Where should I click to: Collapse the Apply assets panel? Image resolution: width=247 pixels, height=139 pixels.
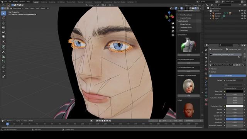tap(183, 21)
